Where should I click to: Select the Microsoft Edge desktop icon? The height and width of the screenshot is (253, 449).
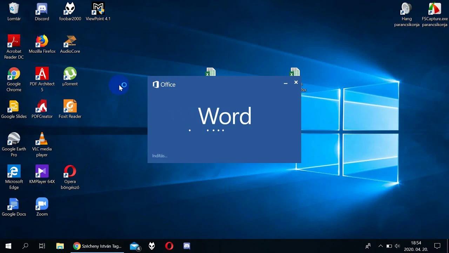tap(14, 177)
